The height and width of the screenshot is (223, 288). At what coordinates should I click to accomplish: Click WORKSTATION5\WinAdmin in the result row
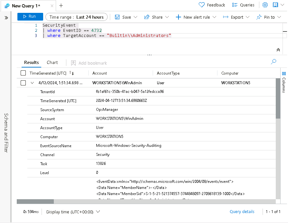117,83
